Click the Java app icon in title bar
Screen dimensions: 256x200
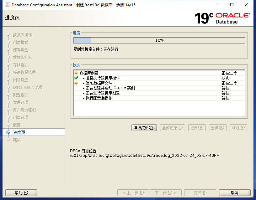click(7, 5)
